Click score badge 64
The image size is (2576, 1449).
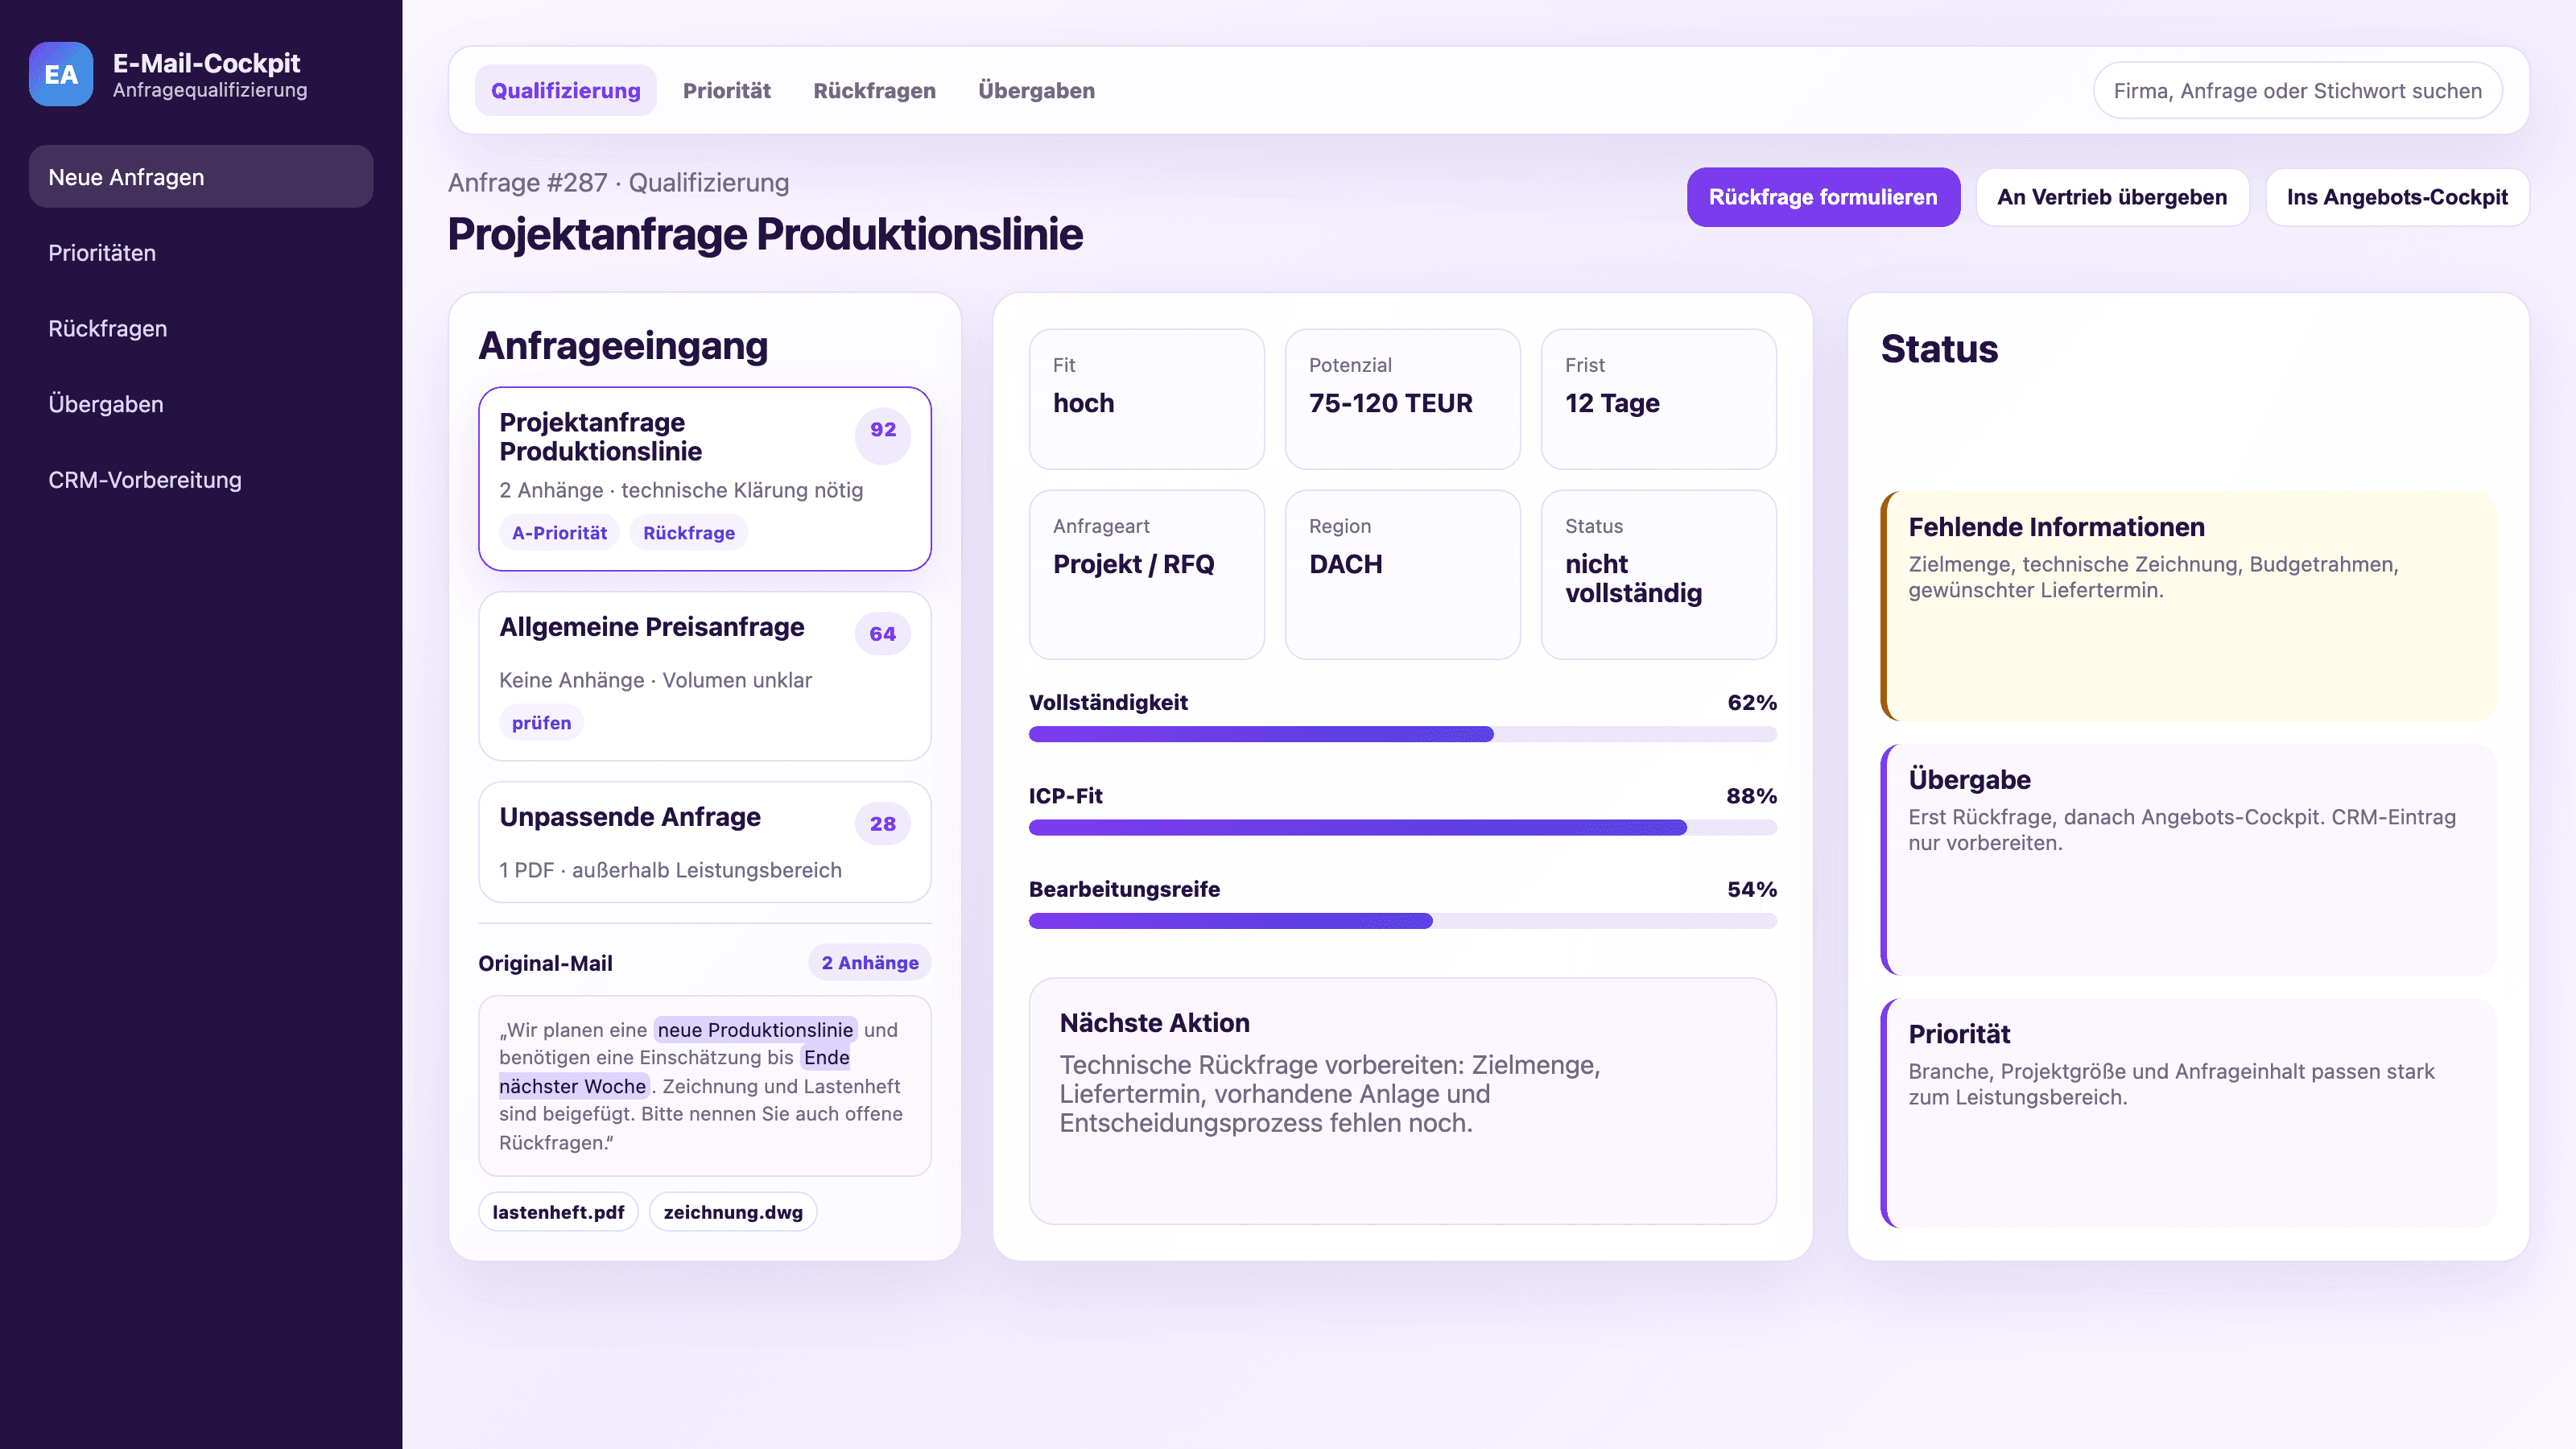pos(883,634)
